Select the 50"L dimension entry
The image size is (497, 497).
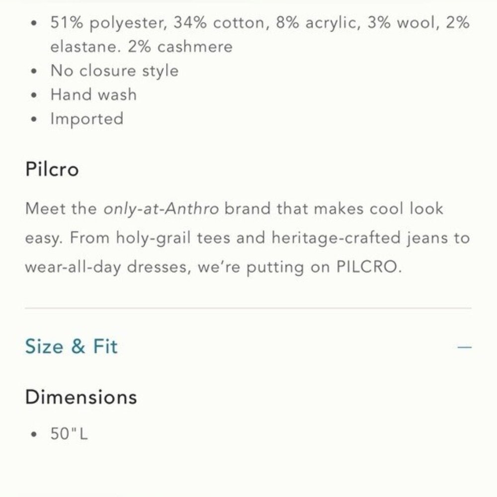pyautogui.click(x=69, y=433)
